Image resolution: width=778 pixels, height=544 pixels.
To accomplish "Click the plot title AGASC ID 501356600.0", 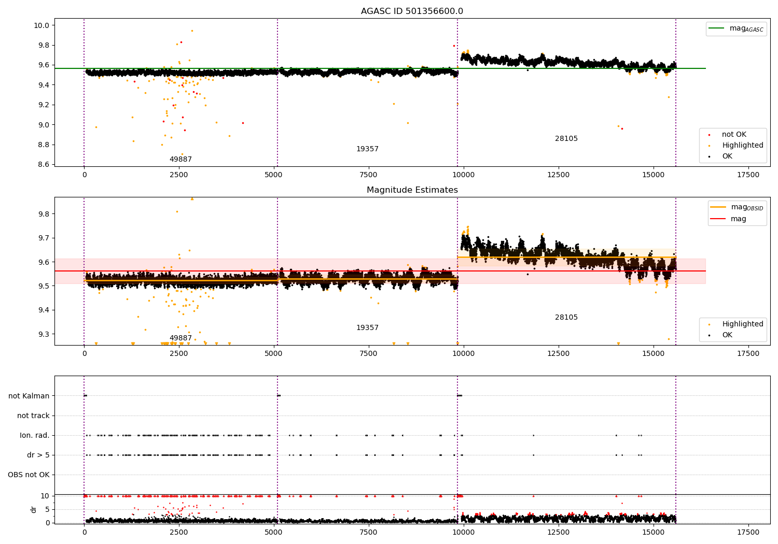I will click(412, 11).
